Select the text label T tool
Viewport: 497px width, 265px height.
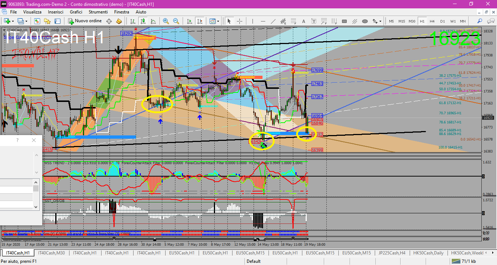[313, 21]
